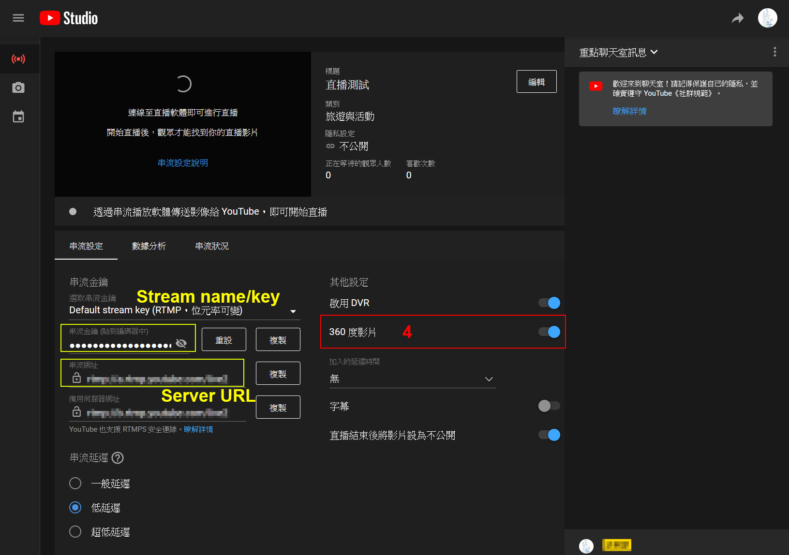The height and width of the screenshot is (555, 789).
Task: Disable the 360 度影片 switch
Action: point(549,332)
